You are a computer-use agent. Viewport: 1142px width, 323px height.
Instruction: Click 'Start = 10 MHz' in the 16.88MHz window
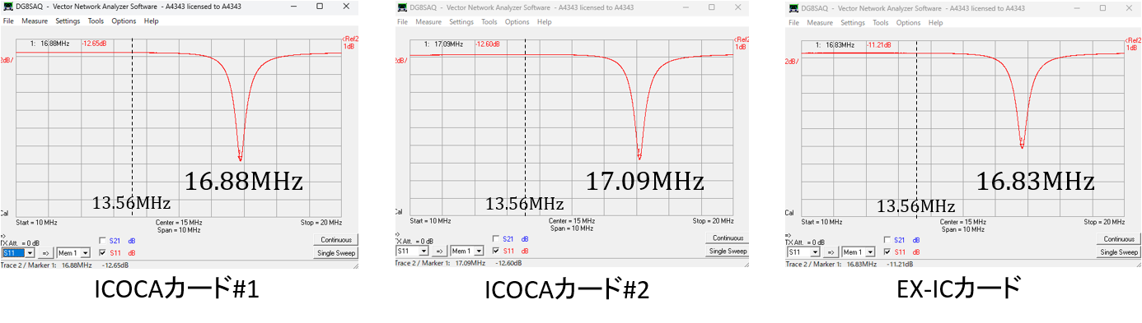(36, 222)
